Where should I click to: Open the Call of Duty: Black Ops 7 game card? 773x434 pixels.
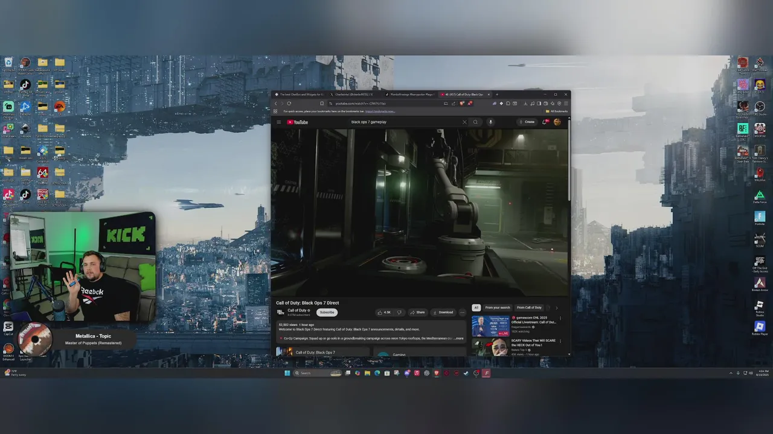tap(322, 351)
